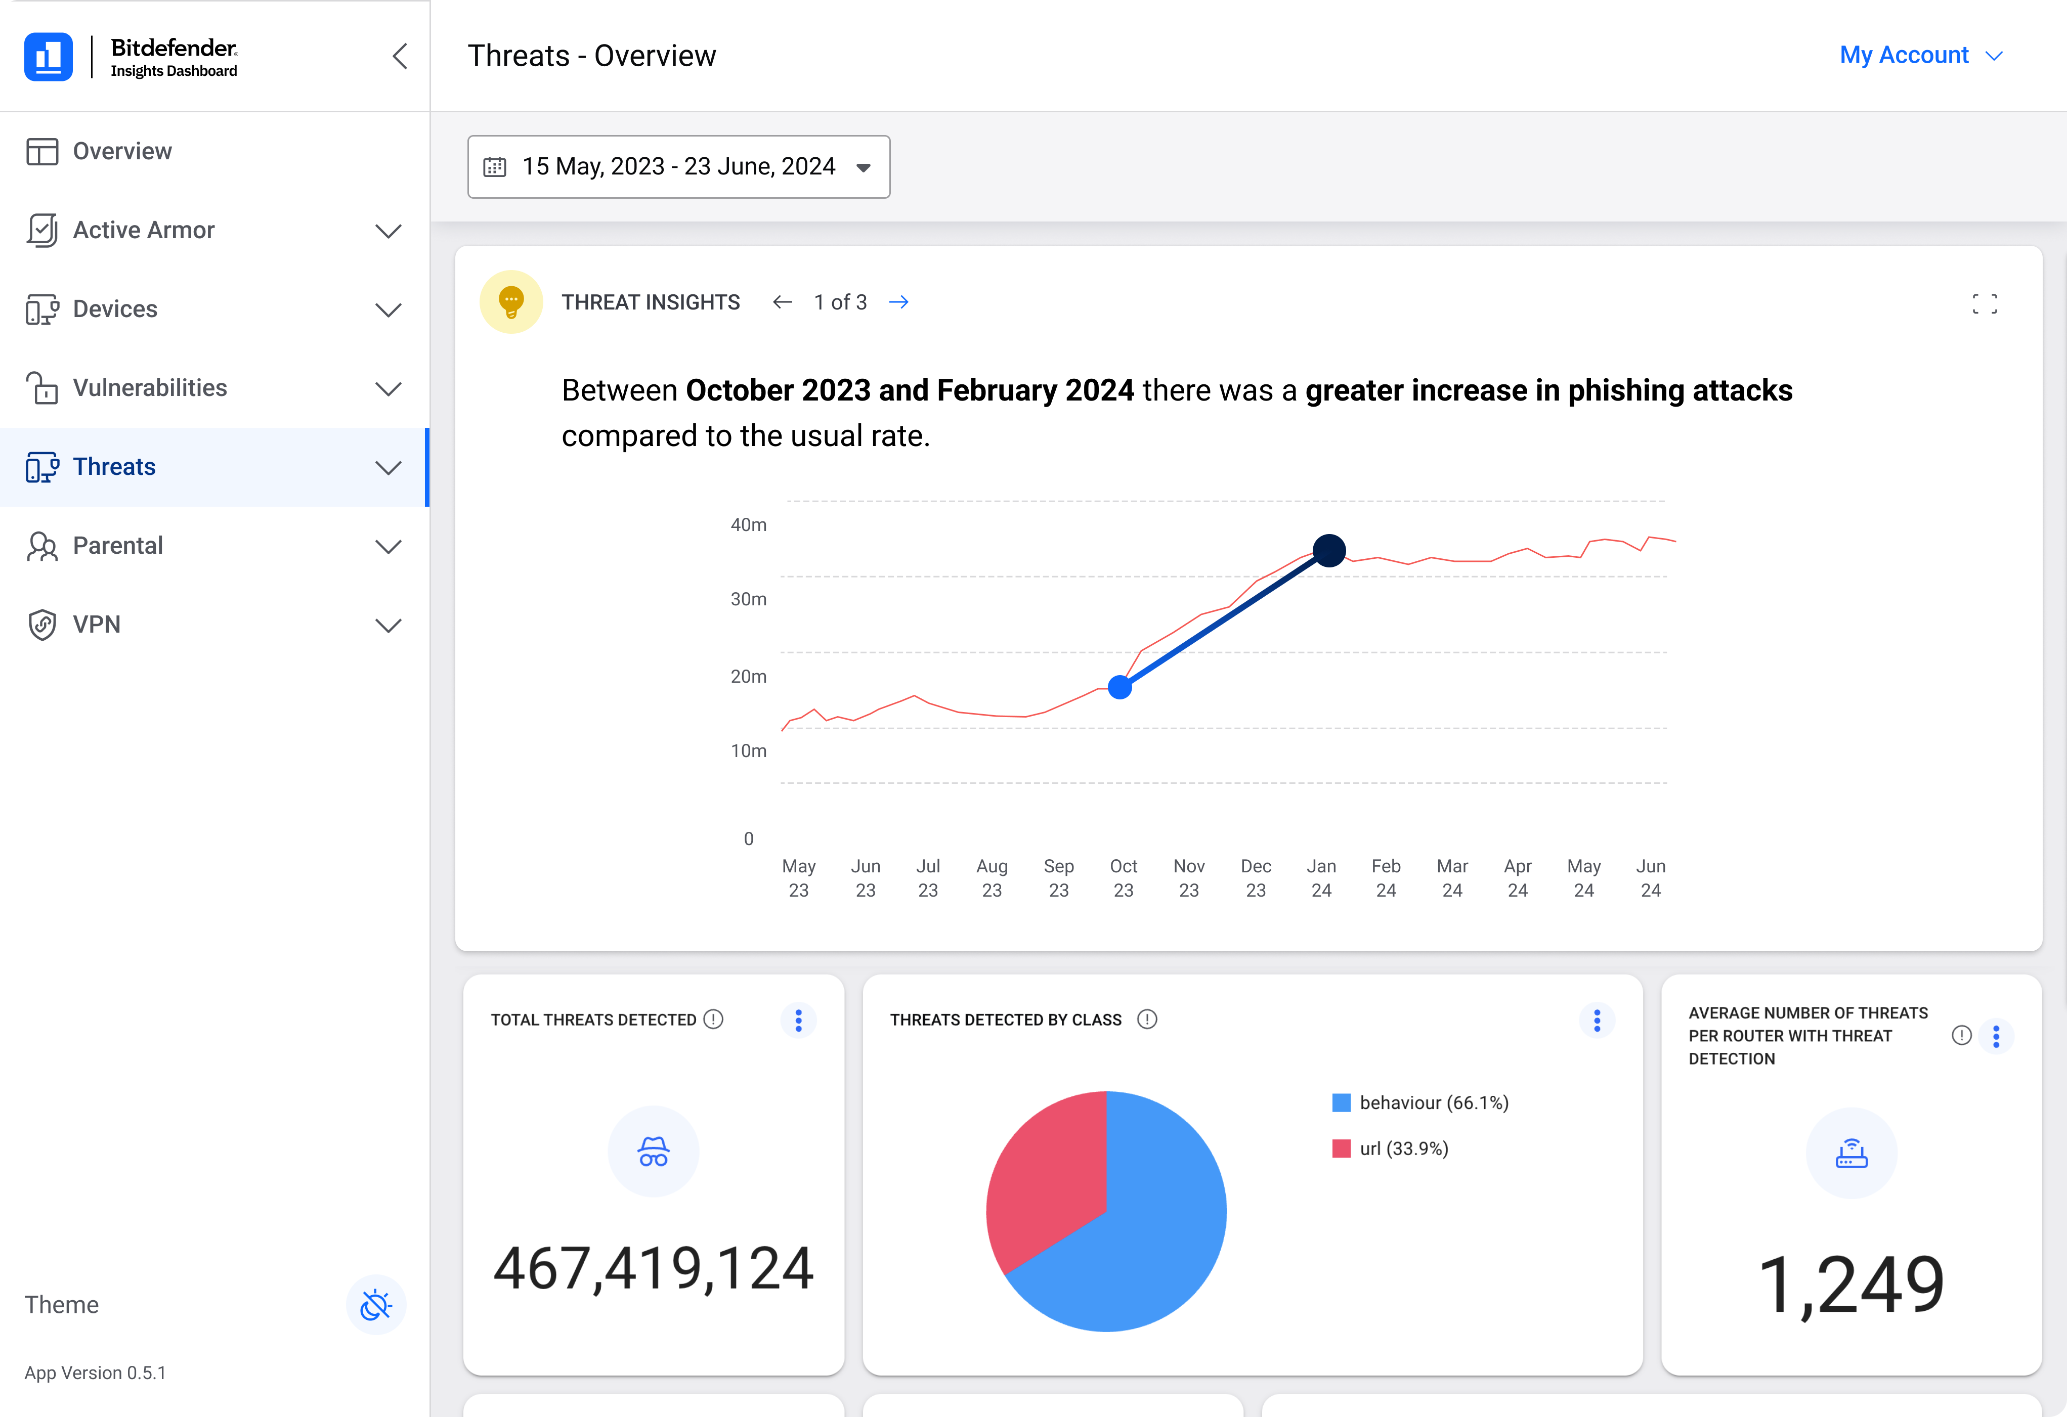Click the spy icon in Total Threats card
2067x1417 pixels.
[654, 1152]
